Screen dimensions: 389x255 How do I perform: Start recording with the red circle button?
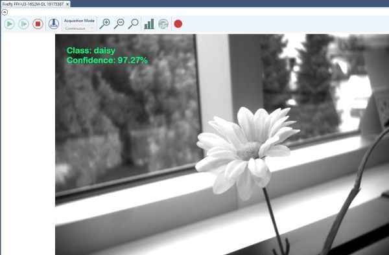point(178,24)
